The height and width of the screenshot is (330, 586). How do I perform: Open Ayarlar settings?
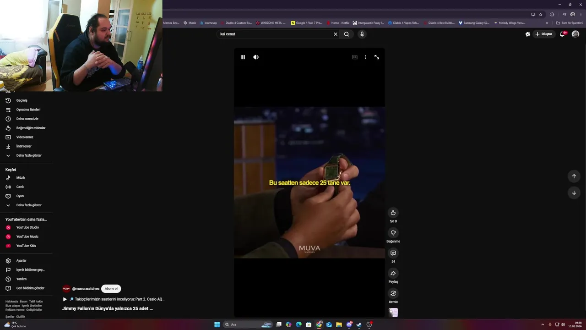(26, 261)
